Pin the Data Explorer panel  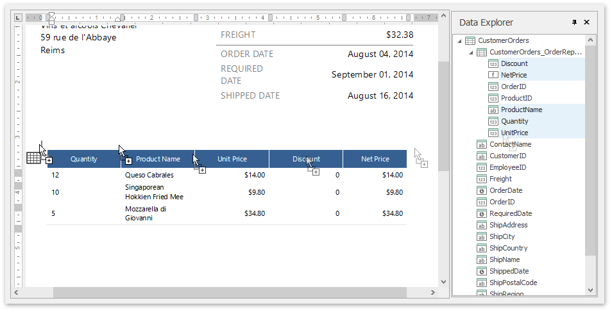(x=574, y=22)
